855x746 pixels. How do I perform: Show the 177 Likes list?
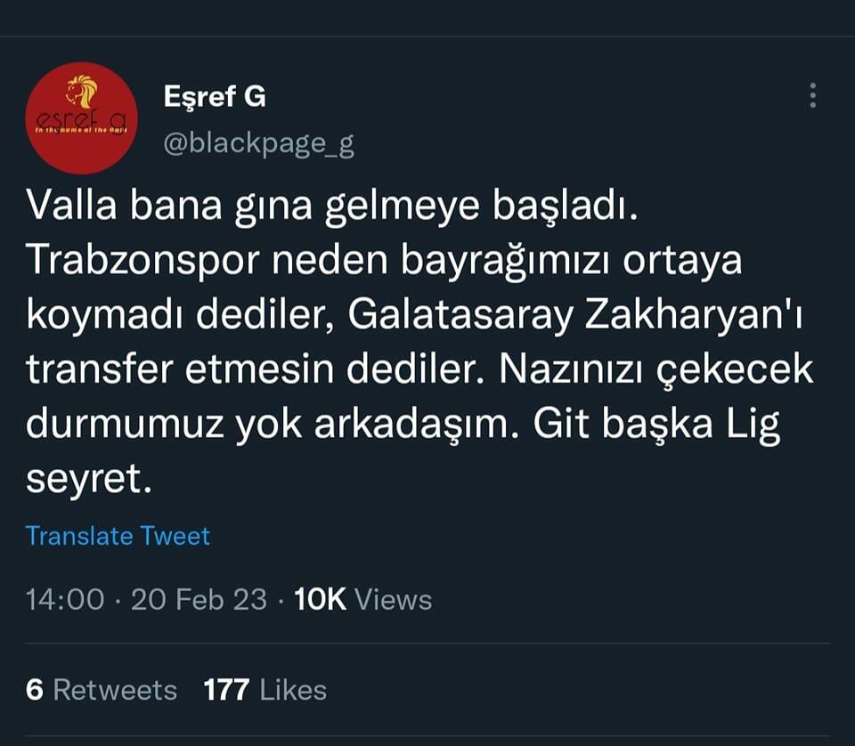265,690
